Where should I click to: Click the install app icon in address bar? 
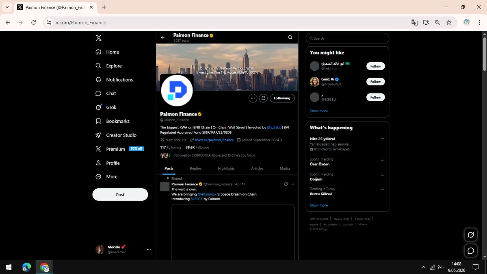point(426,22)
